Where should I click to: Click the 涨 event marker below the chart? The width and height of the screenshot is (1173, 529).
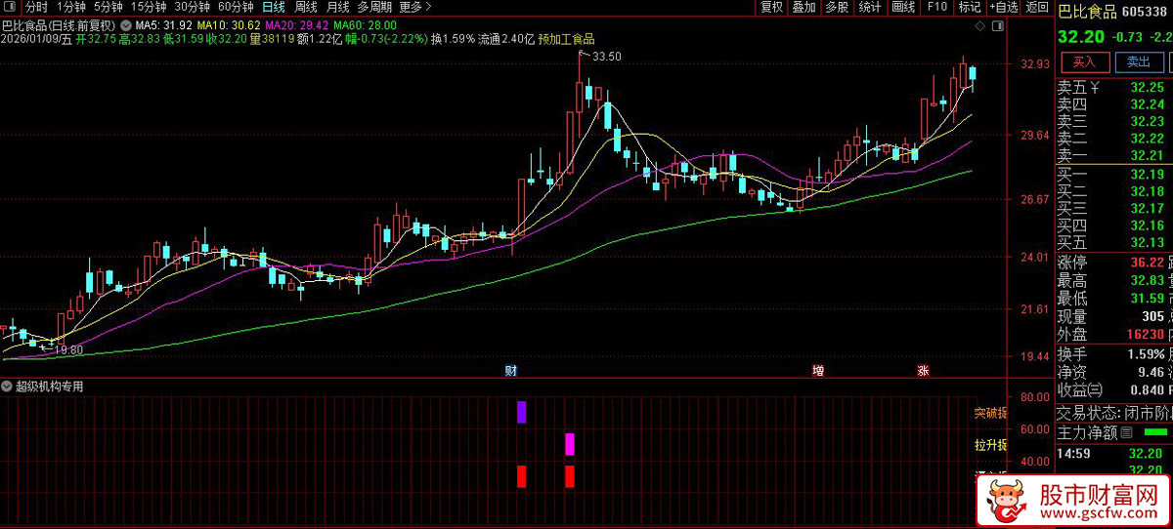click(923, 371)
